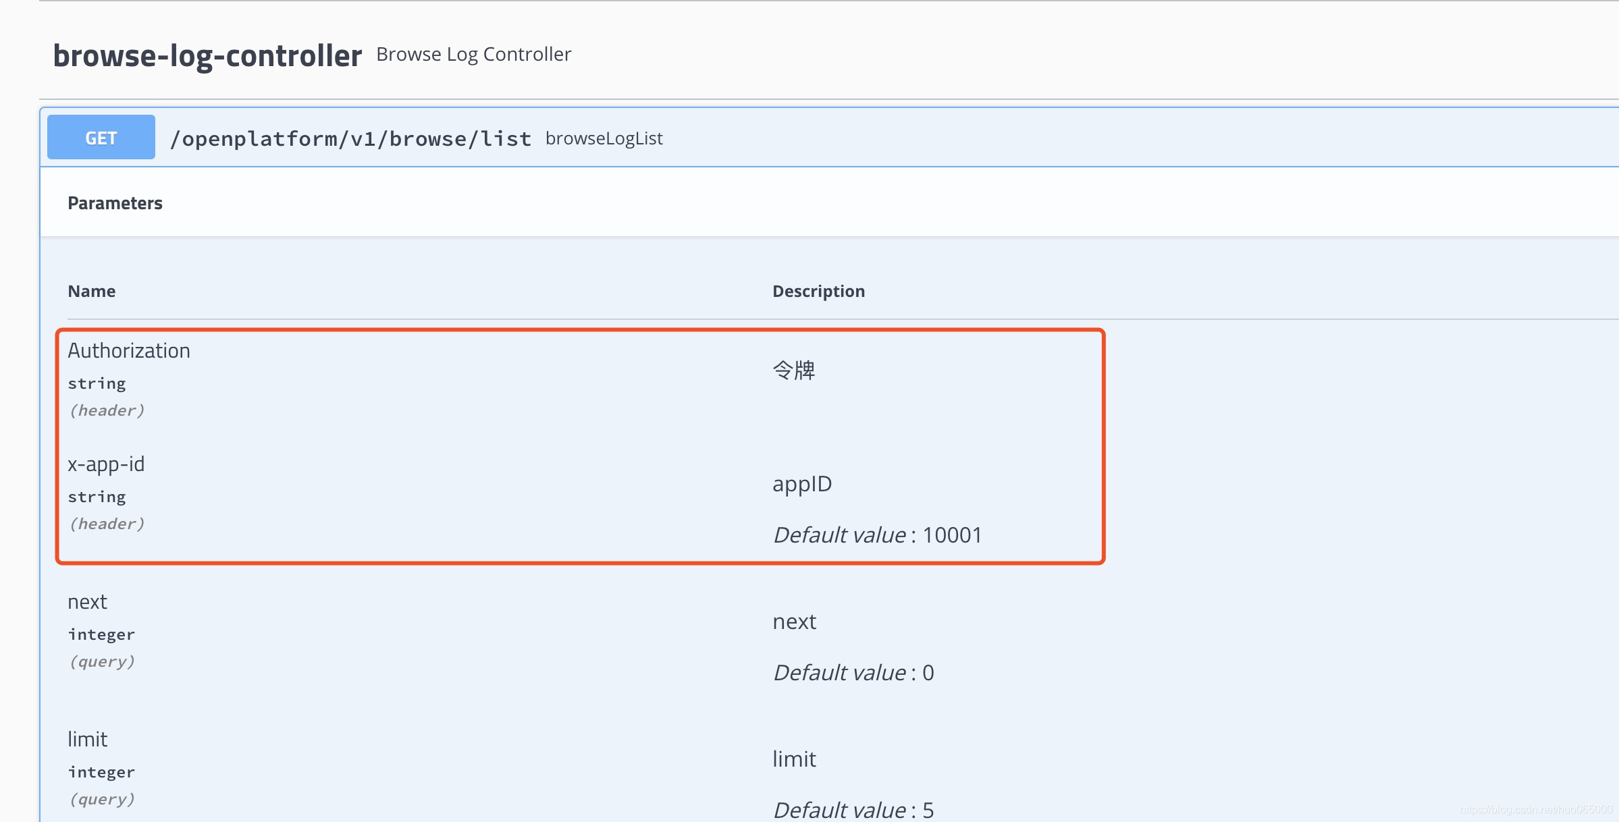Select the next description text
1619x822 pixels.
(795, 622)
